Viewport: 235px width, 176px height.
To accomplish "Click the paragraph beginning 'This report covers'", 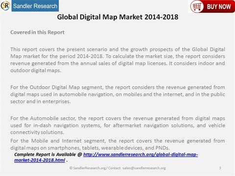I will (x=117, y=60).
